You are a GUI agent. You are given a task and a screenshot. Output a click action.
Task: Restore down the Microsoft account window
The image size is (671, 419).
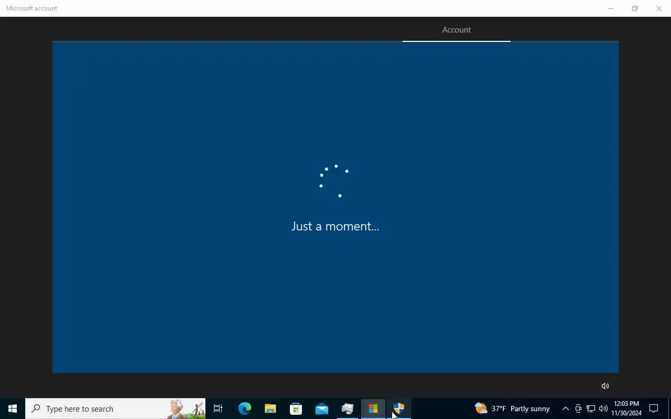[x=635, y=8]
